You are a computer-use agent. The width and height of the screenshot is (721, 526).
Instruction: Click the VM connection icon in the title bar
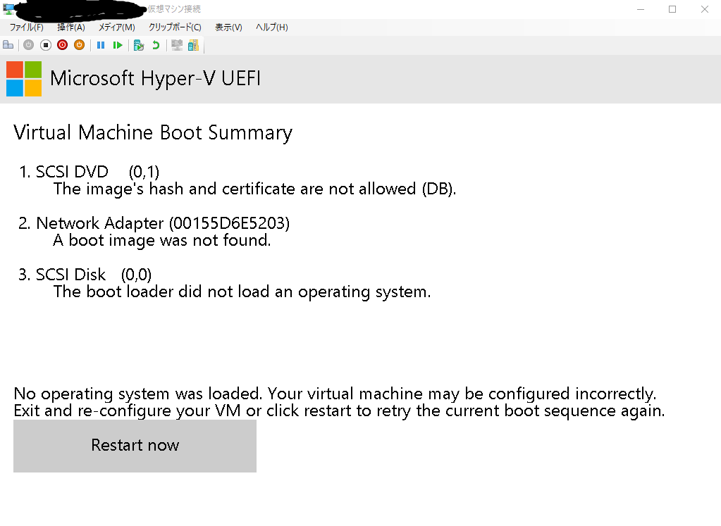click(8, 8)
